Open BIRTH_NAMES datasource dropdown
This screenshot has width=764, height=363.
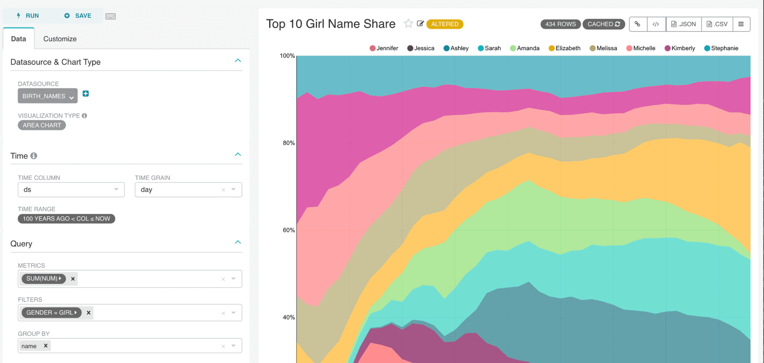(x=47, y=96)
